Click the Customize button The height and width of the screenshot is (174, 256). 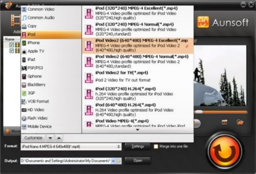pos(34,138)
